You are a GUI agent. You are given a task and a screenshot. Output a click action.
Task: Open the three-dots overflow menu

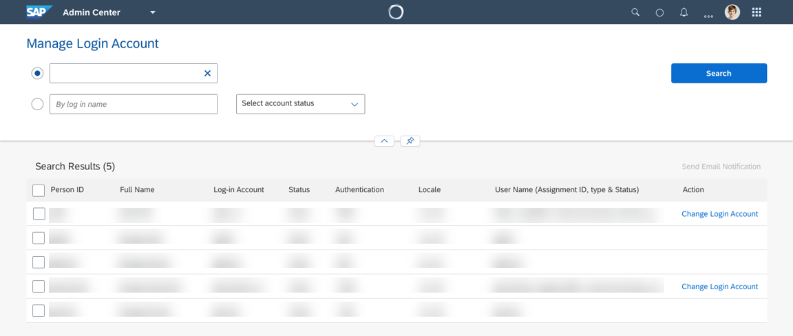coord(708,17)
